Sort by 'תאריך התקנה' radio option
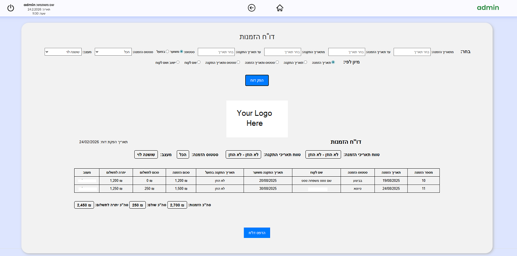Screen dimensions: 517x256 point(305,62)
